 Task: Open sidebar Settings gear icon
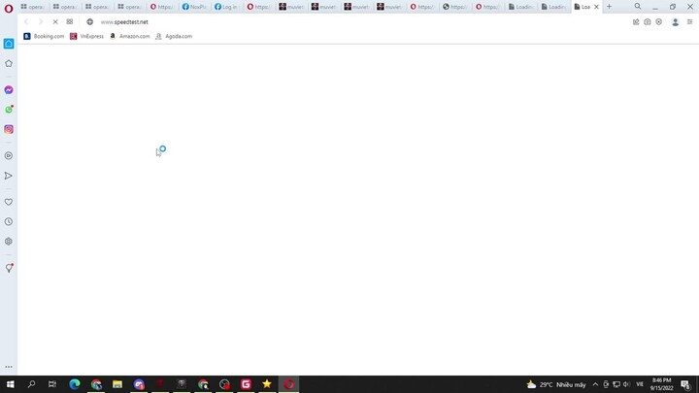click(9, 241)
